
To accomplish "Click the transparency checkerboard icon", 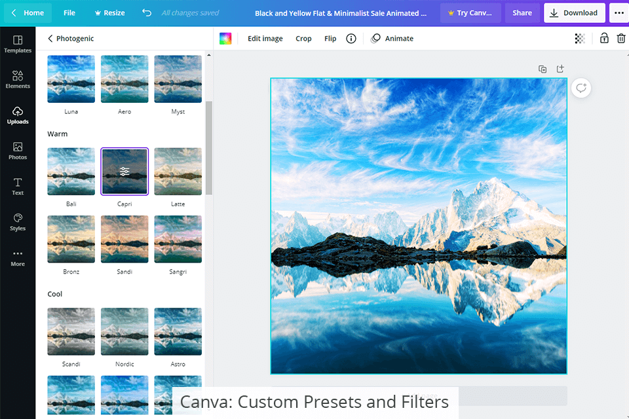I will pos(580,39).
